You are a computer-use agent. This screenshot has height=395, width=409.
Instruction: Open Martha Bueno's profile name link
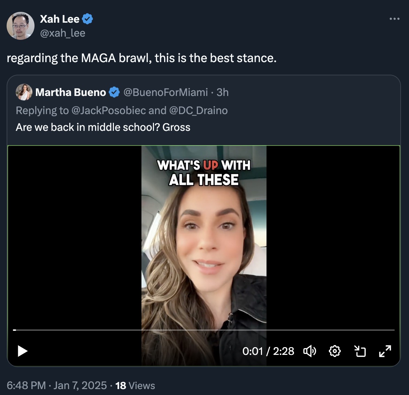(71, 92)
